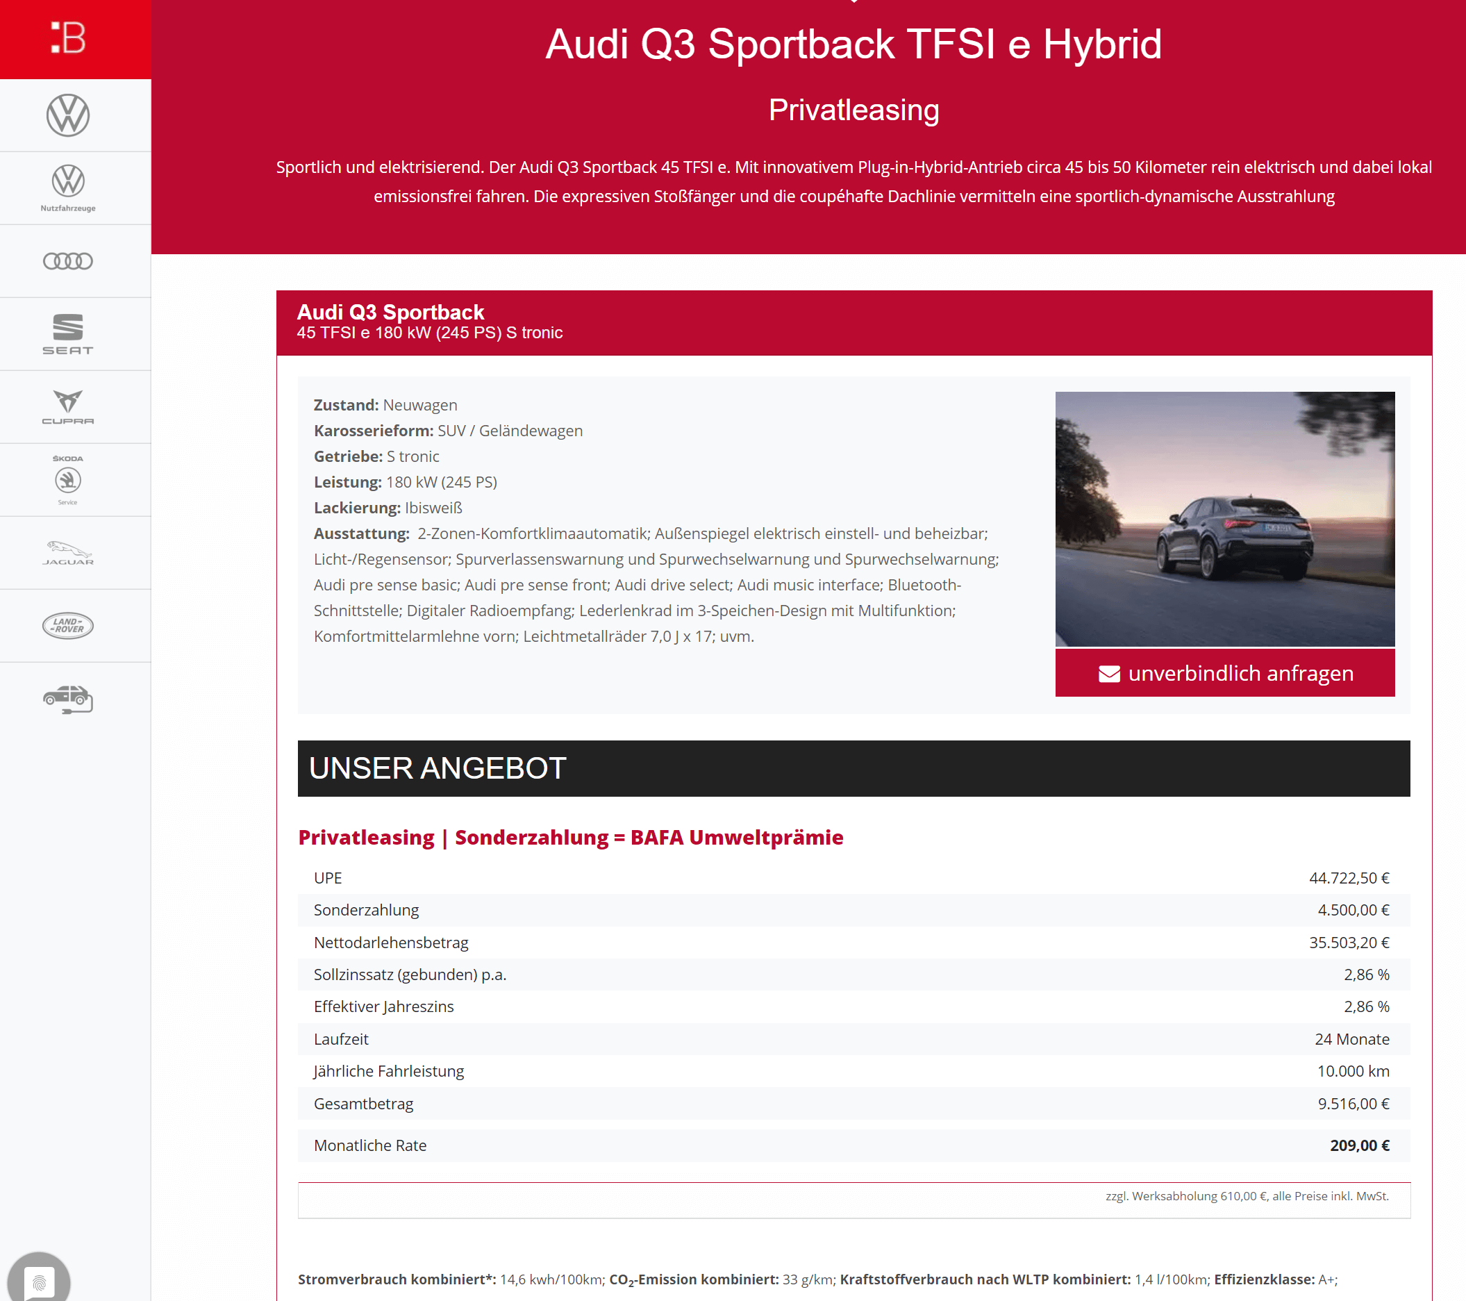Open the Jaguar brand icon
This screenshot has height=1301, width=1466.
pos(68,553)
